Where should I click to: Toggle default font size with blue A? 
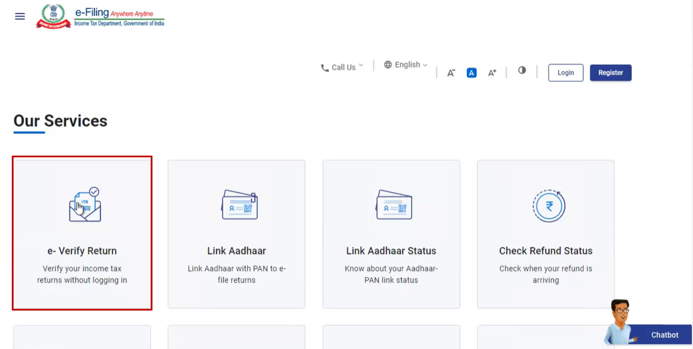point(471,72)
